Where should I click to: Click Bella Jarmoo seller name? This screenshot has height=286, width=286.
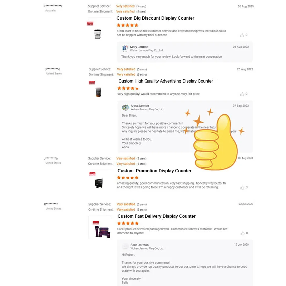click(x=139, y=245)
